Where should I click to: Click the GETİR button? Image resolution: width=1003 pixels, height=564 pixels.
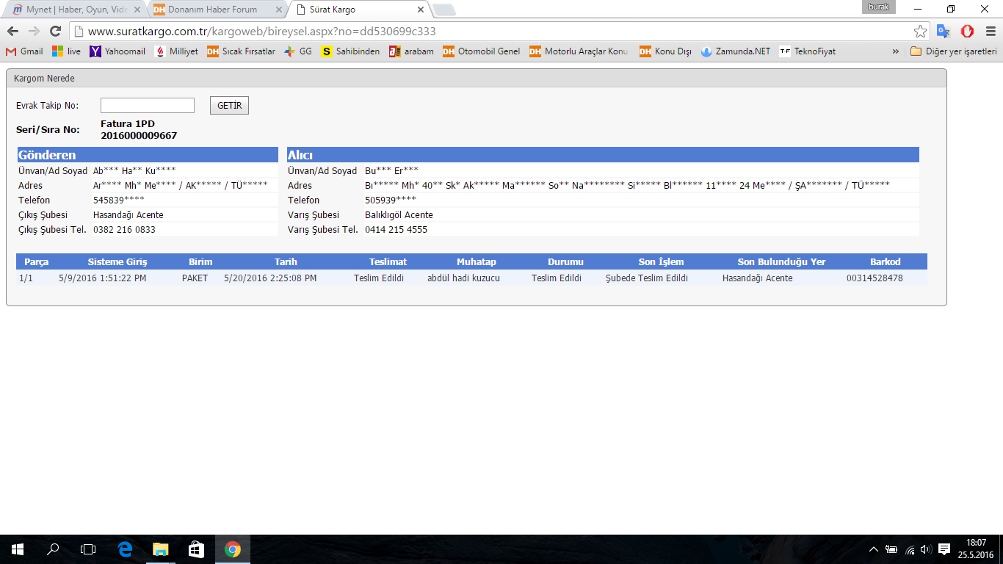click(x=229, y=106)
